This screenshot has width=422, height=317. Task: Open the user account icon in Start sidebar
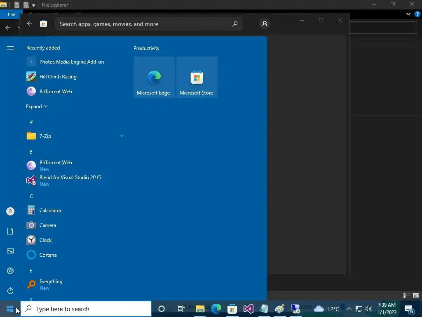[x=10, y=211]
